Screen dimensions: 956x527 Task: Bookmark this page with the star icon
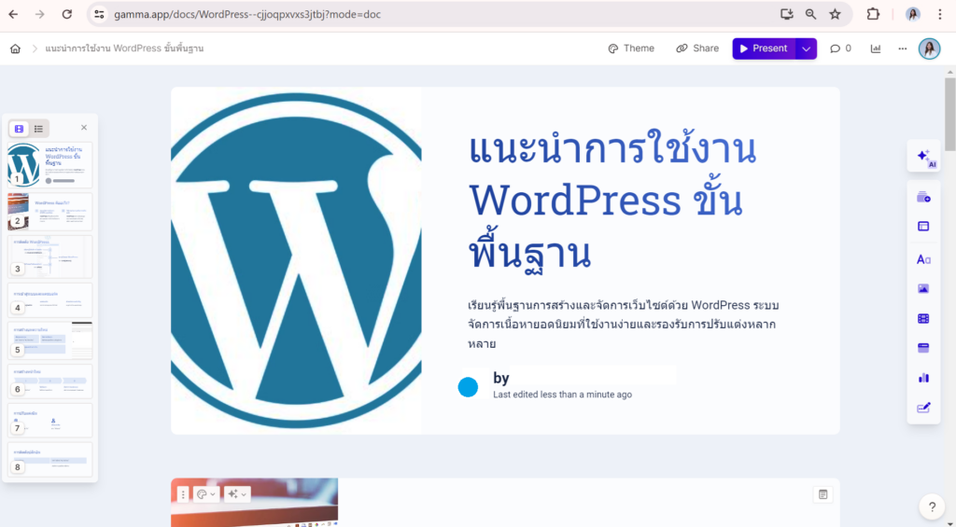click(x=835, y=14)
